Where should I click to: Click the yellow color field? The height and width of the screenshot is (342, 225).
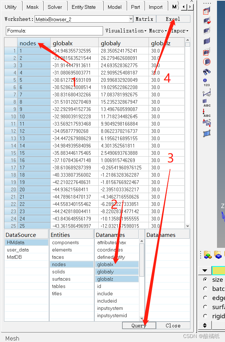tap(218, 270)
